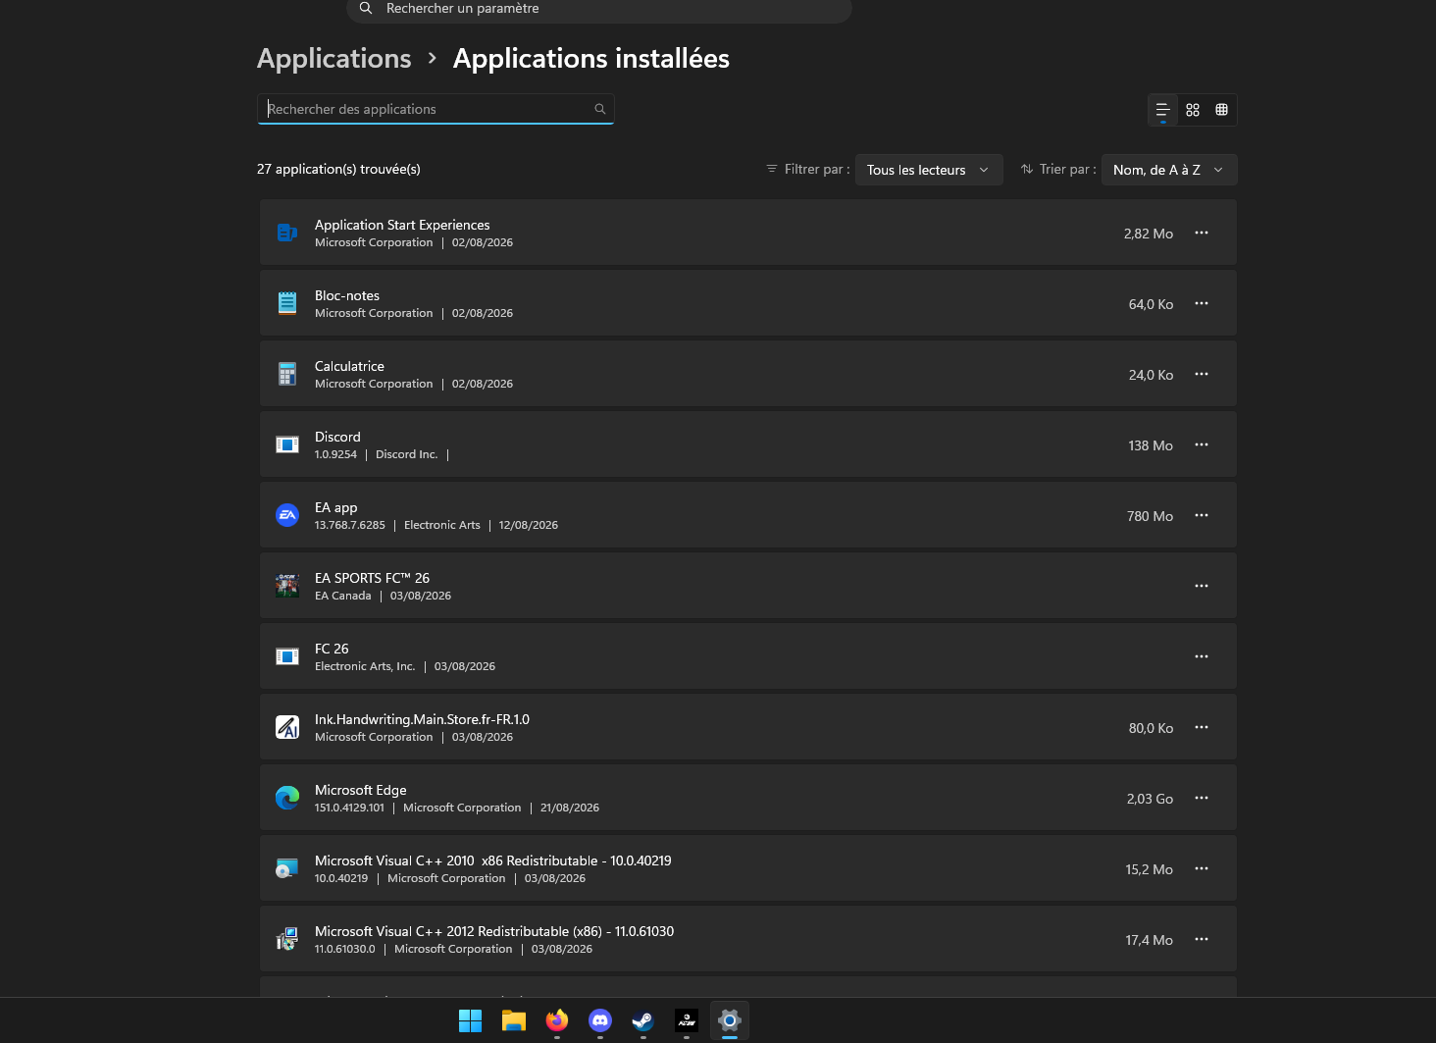Click the '138 Mo' size of Discord
The height and width of the screenshot is (1043, 1436).
pyautogui.click(x=1151, y=445)
